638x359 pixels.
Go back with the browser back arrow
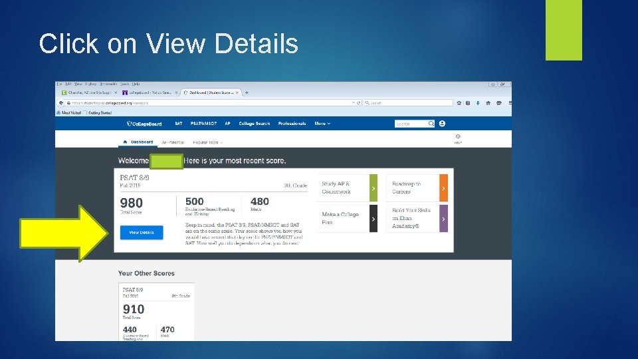click(x=61, y=103)
